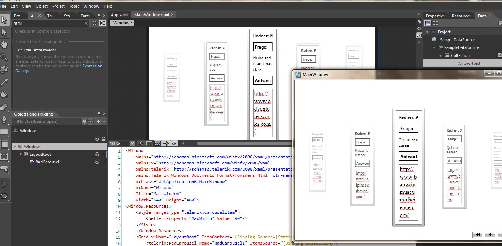Screen dimensions: 502x246
Task: Open the Project menu
Action: pos(58,6)
